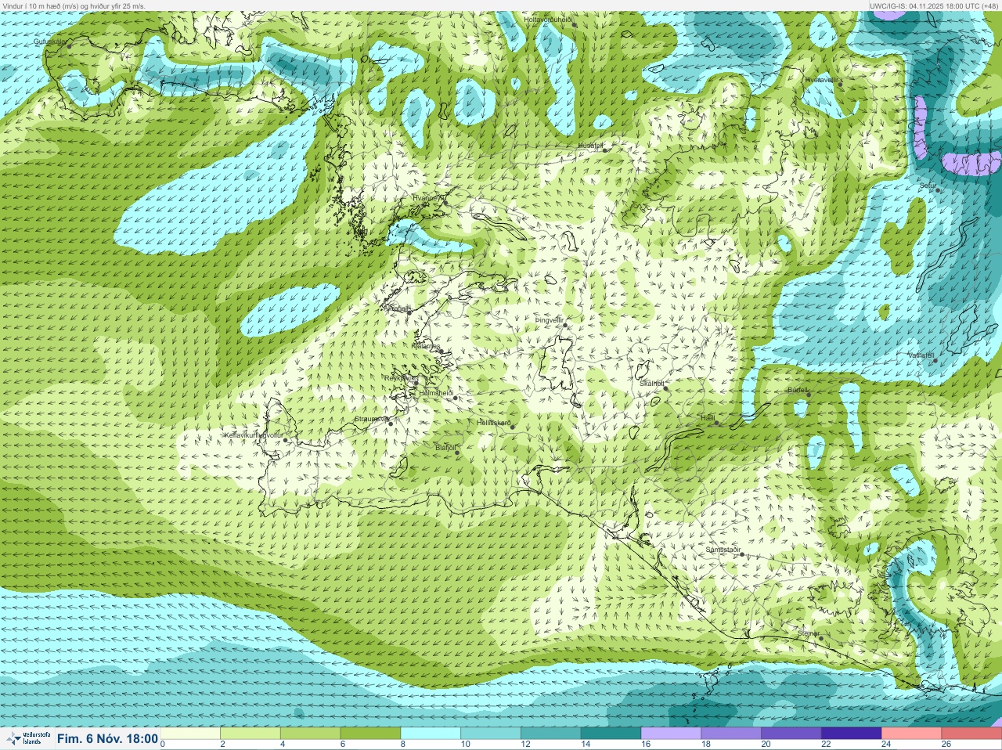Select the Gufuskálar station label
Image resolution: width=1002 pixels, height=750 pixels.
tap(49, 41)
